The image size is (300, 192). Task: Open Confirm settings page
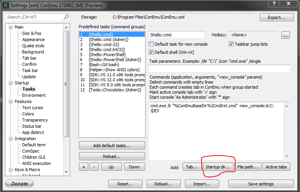point(29,64)
